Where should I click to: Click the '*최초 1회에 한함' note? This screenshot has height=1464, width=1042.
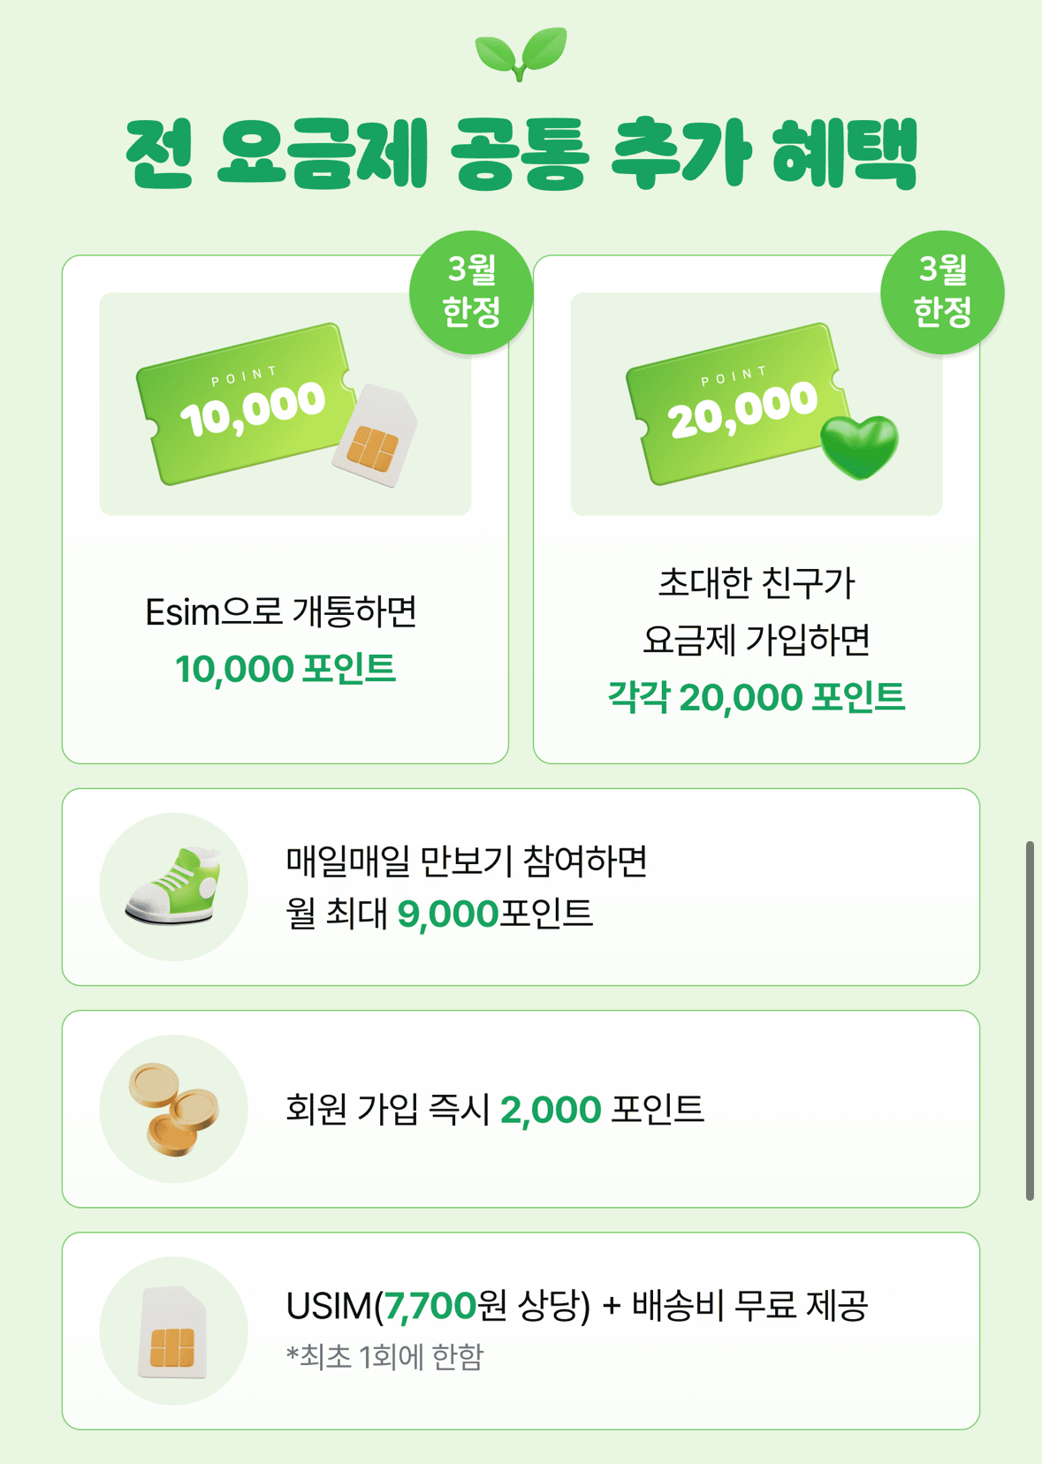(x=384, y=1356)
